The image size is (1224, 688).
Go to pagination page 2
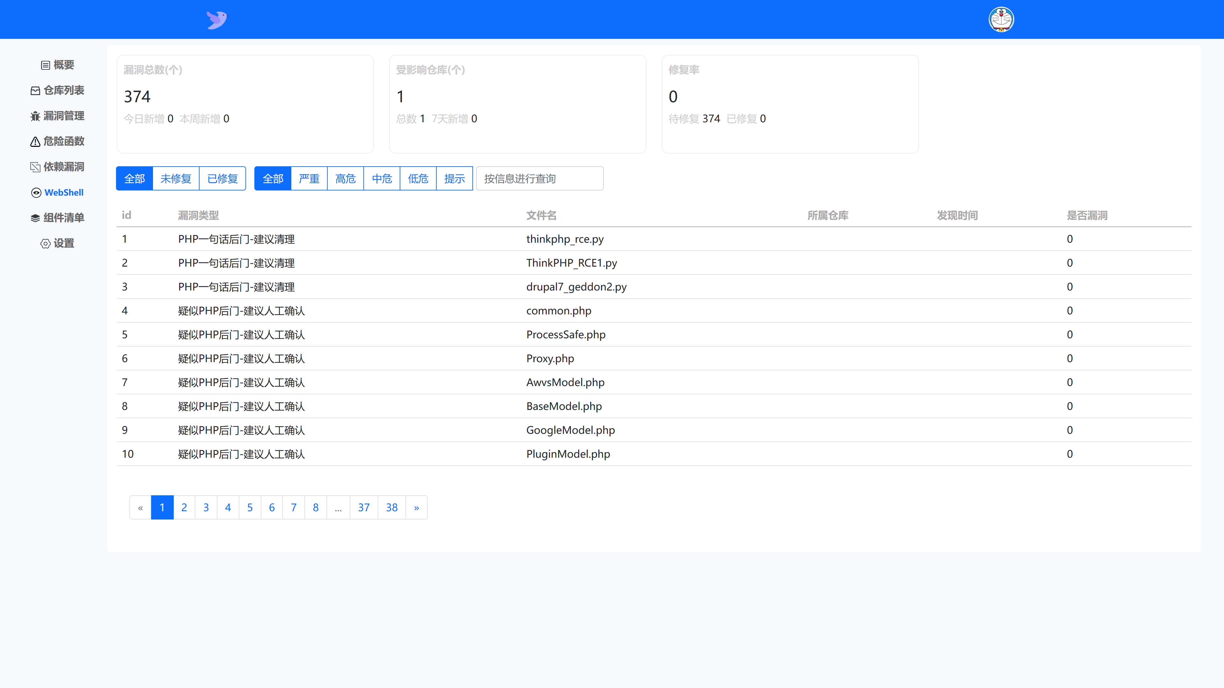tap(184, 508)
